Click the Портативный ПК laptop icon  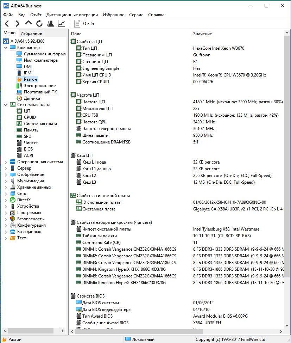[19, 92]
